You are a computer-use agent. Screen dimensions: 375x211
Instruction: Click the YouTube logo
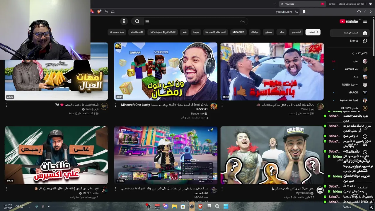pos(349,21)
